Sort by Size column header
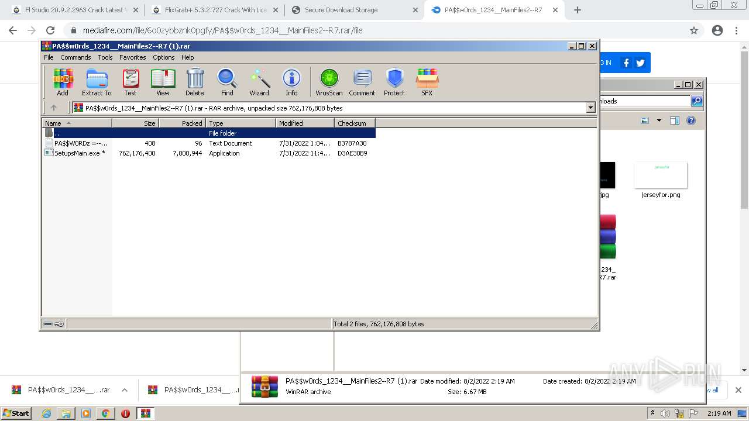749x421 pixels. [x=135, y=123]
